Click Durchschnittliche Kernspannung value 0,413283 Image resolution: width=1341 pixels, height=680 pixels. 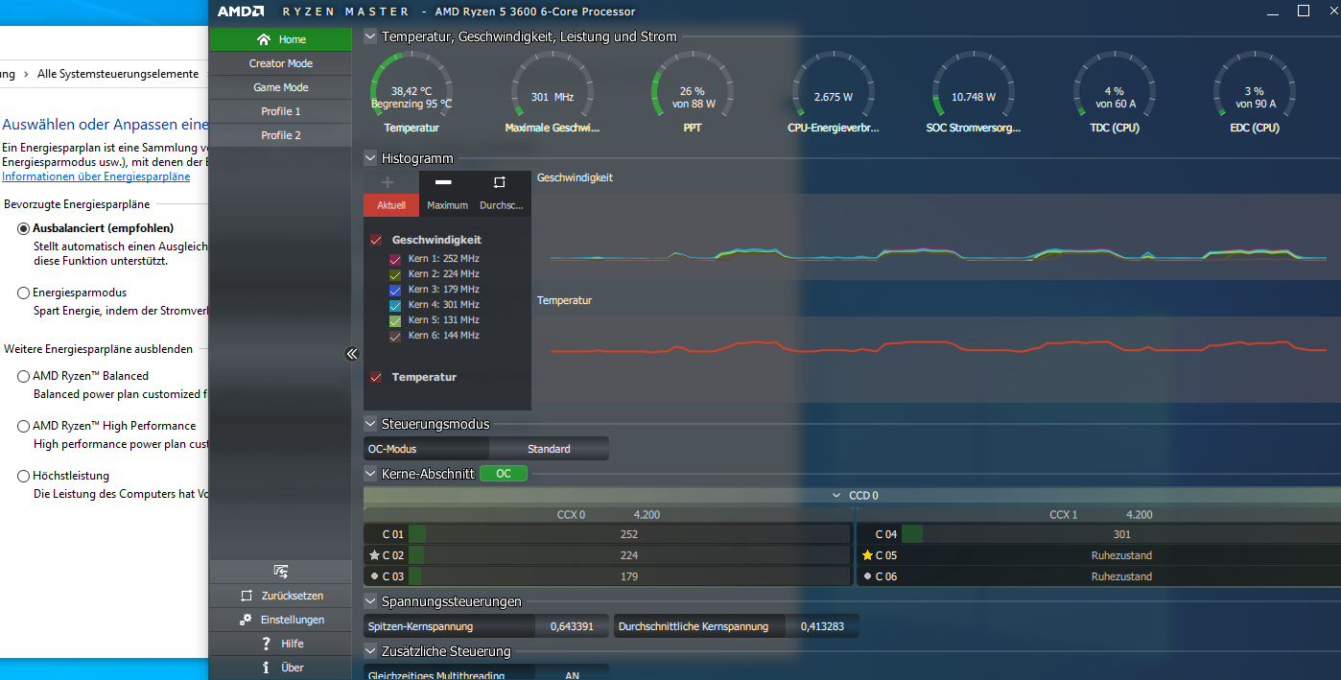[x=823, y=626]
